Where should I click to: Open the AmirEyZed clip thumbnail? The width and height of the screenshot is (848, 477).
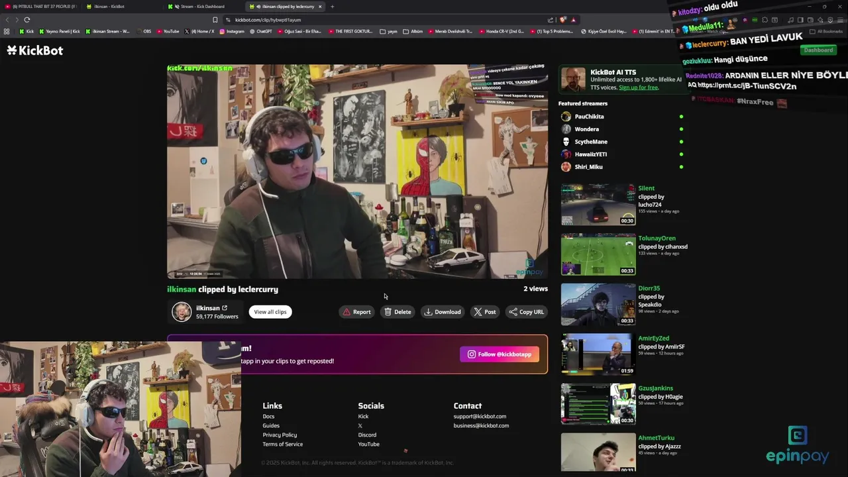click(x=598, y=354)
